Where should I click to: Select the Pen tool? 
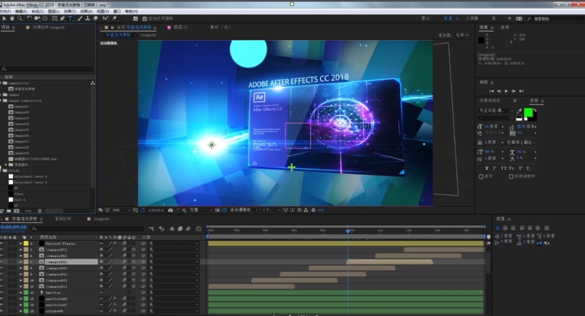[63, 19]
